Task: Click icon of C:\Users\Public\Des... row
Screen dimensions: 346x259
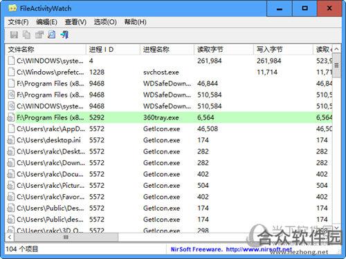Action: click(11, 208)
